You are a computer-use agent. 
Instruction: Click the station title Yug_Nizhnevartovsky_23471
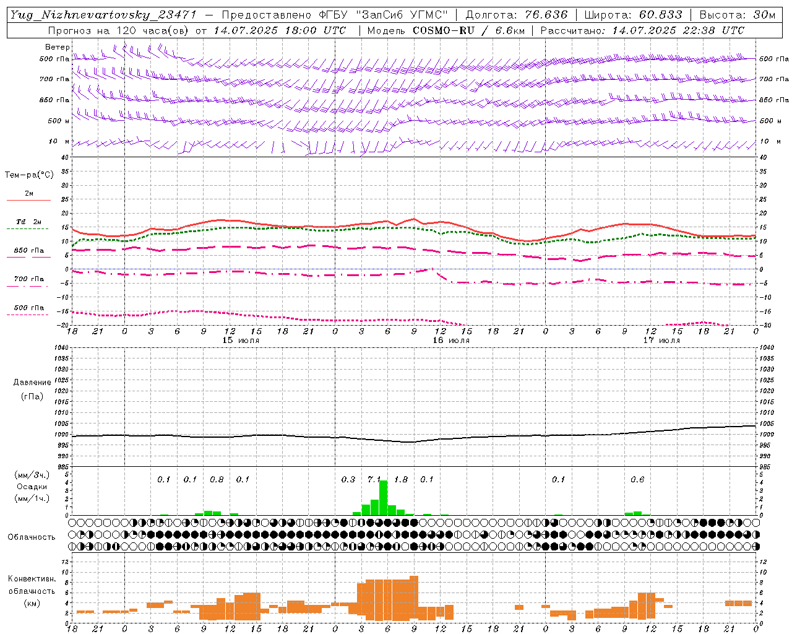(x=103, y=15)
